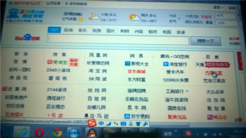Screen dimensions: 246x138
Task: Click 主页修复 at top bar
Action: pyautogui.click(x=53, y=3)
